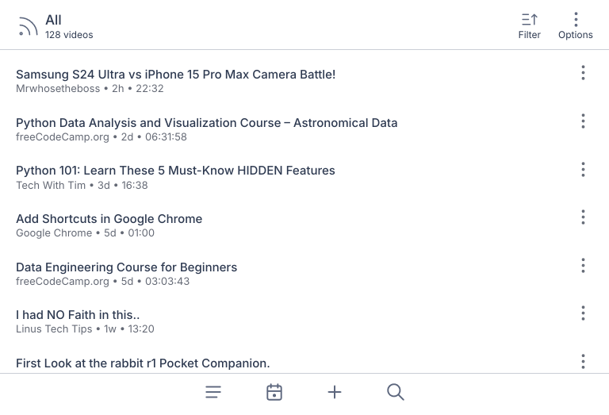Click the RSS feed icon beside All
This screenshot has width=609, height=415.
[x=28, y=27]
